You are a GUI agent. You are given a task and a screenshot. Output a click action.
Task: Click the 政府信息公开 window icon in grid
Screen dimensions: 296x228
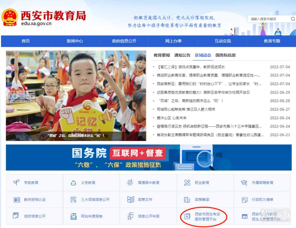coord(16,215)
